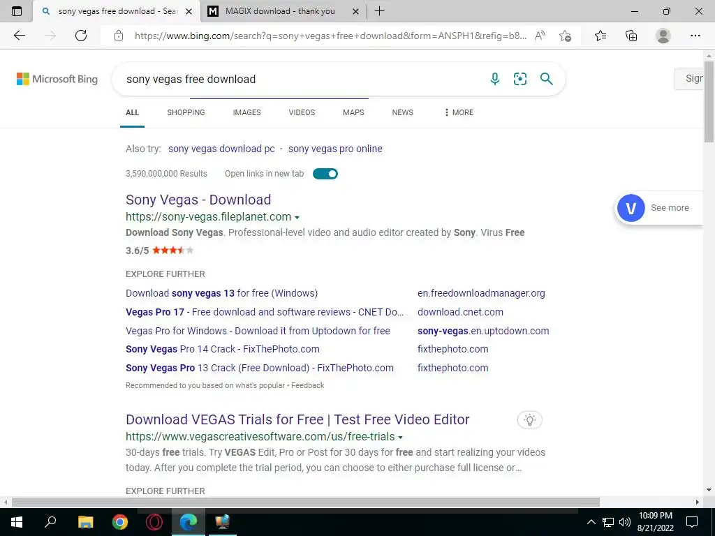Click the vertical scrollbar thumb
The height and width of the screenshot is (536, 715).
coord(709,102)
